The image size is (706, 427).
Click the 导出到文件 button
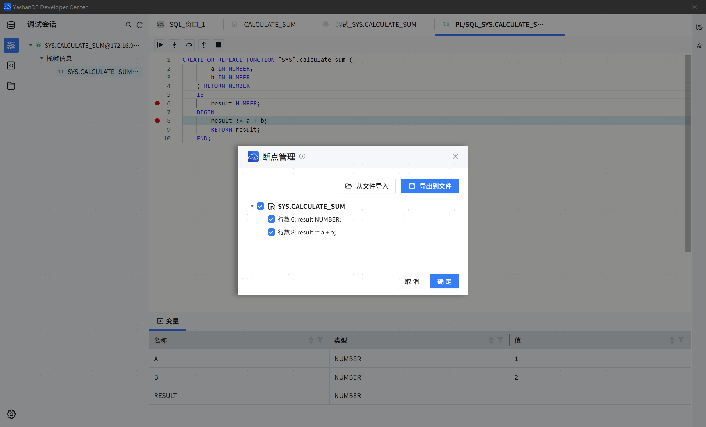point(430,186)
